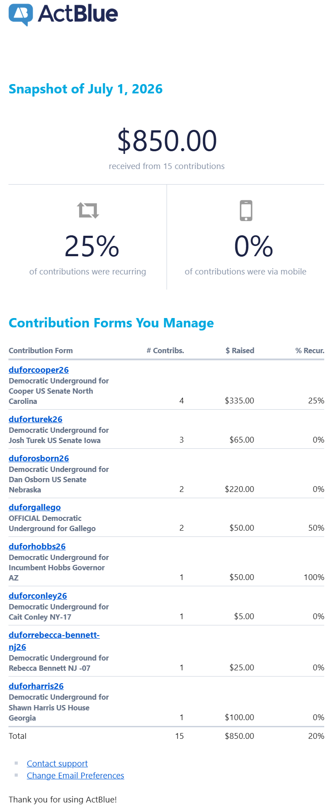Click the $ Raised column header
330x810 pixels.
point(240,351)
